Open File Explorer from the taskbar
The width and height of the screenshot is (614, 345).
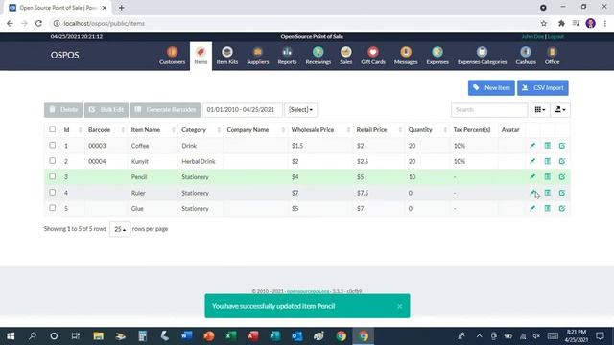coord(98,336)
